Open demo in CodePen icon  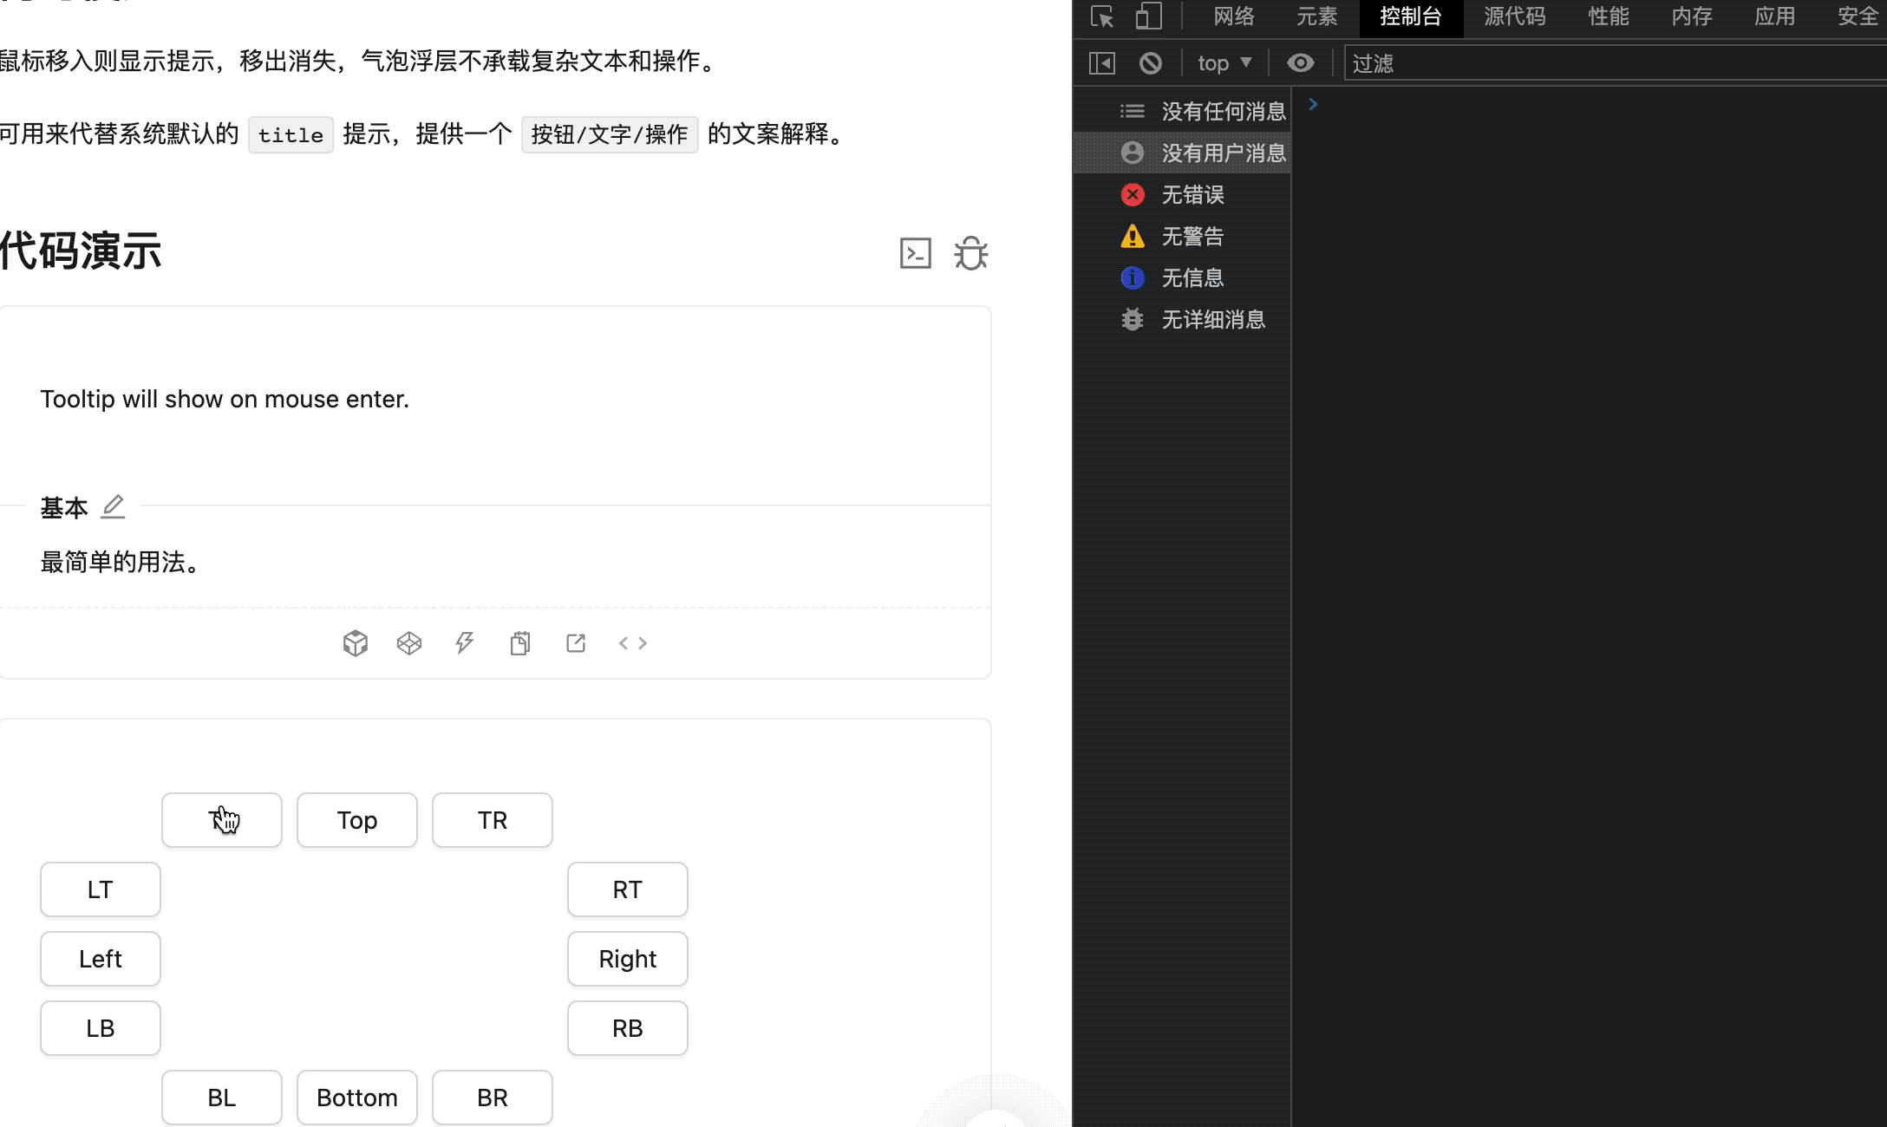tap(409, 643)
